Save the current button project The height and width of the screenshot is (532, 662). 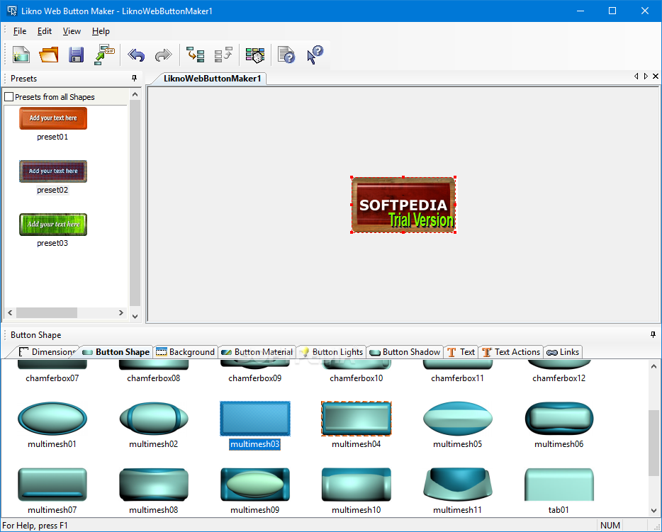click(76, 55)
